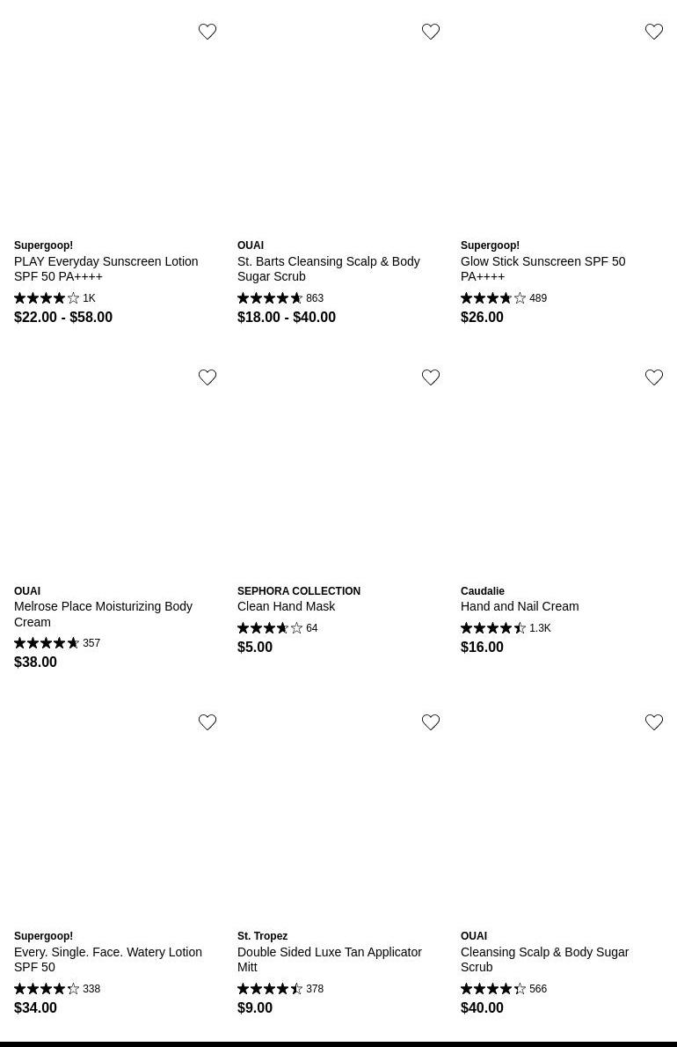Screen dimensions: 677x1047
Task: Favorite the Melrose Place Body Cream
Action: click(x=207, y=377)
